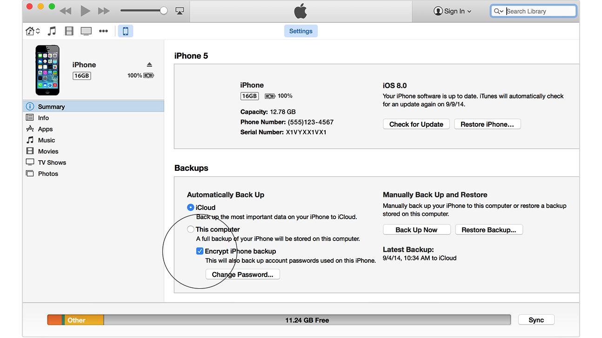Screen dimensions: 602x338
Task: Click the fast-forward playback button
Action: pyautogui.click(x=104, y=11)
